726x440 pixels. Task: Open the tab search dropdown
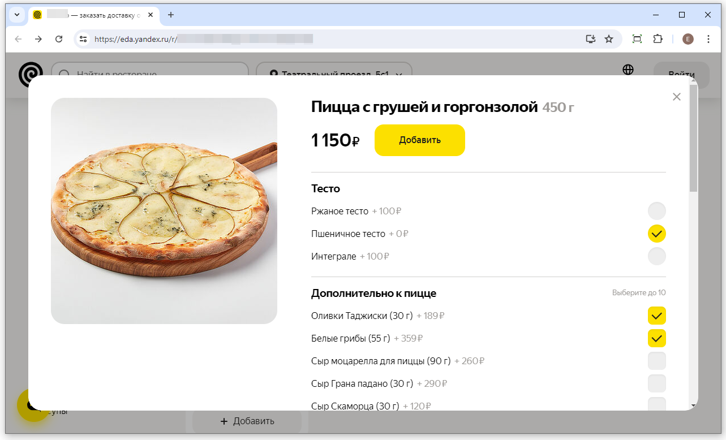click(x=16, y=15)
